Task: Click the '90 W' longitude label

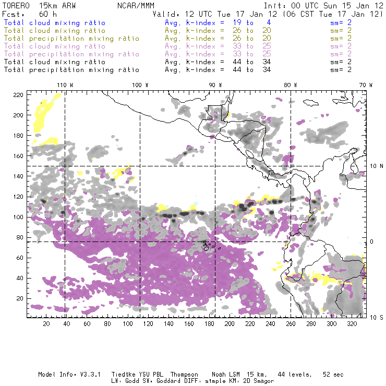Action: 215,85
